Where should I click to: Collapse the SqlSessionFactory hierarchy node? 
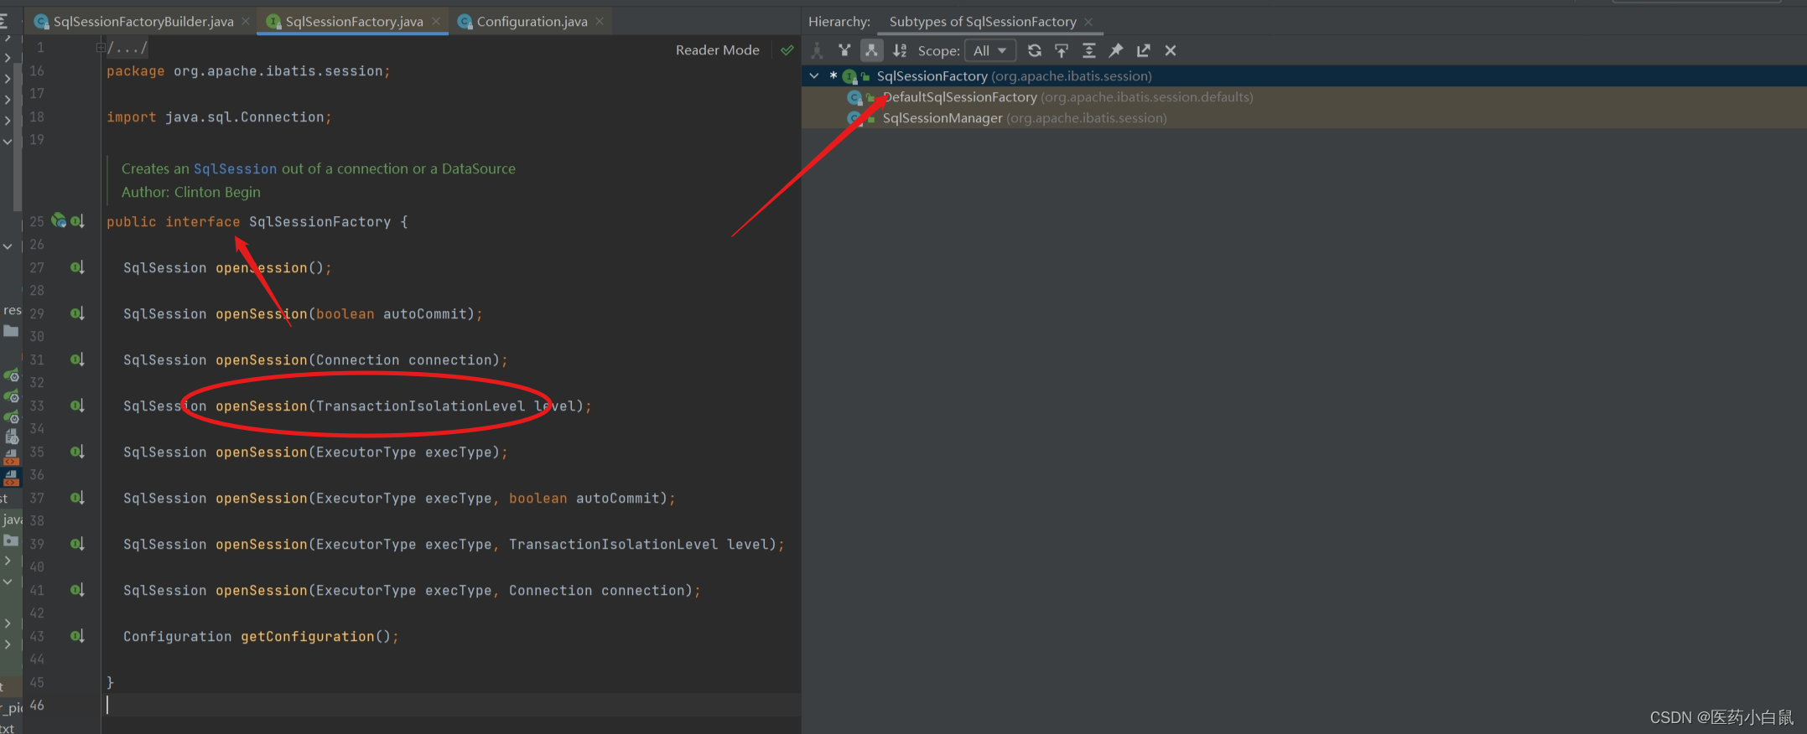point(814,75)
